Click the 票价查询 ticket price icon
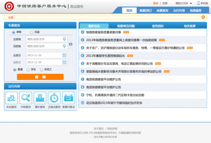Image resolution: width=211 pixels, height=143 pixels. (40, 98)
